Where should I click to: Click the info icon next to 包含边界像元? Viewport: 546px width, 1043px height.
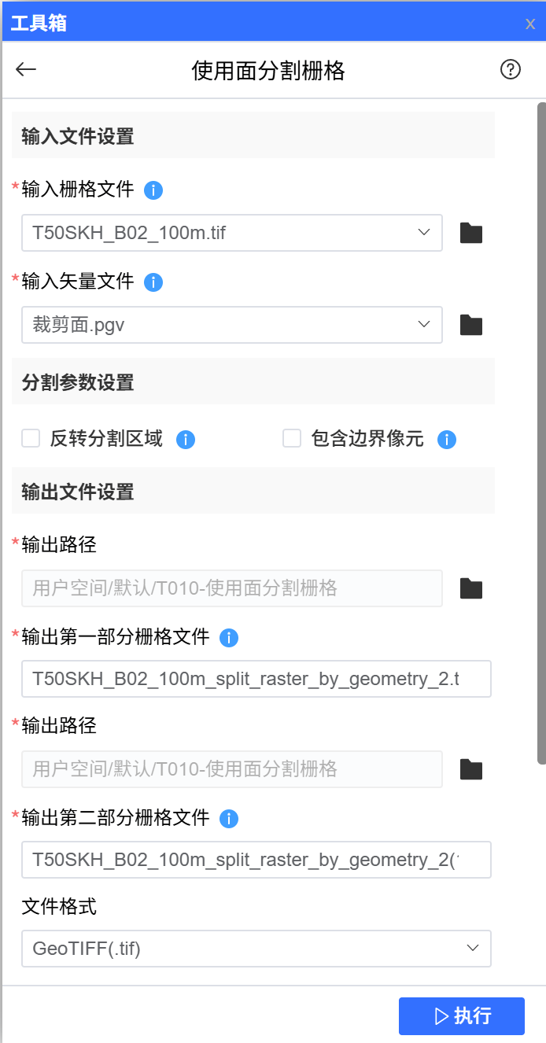446,440
